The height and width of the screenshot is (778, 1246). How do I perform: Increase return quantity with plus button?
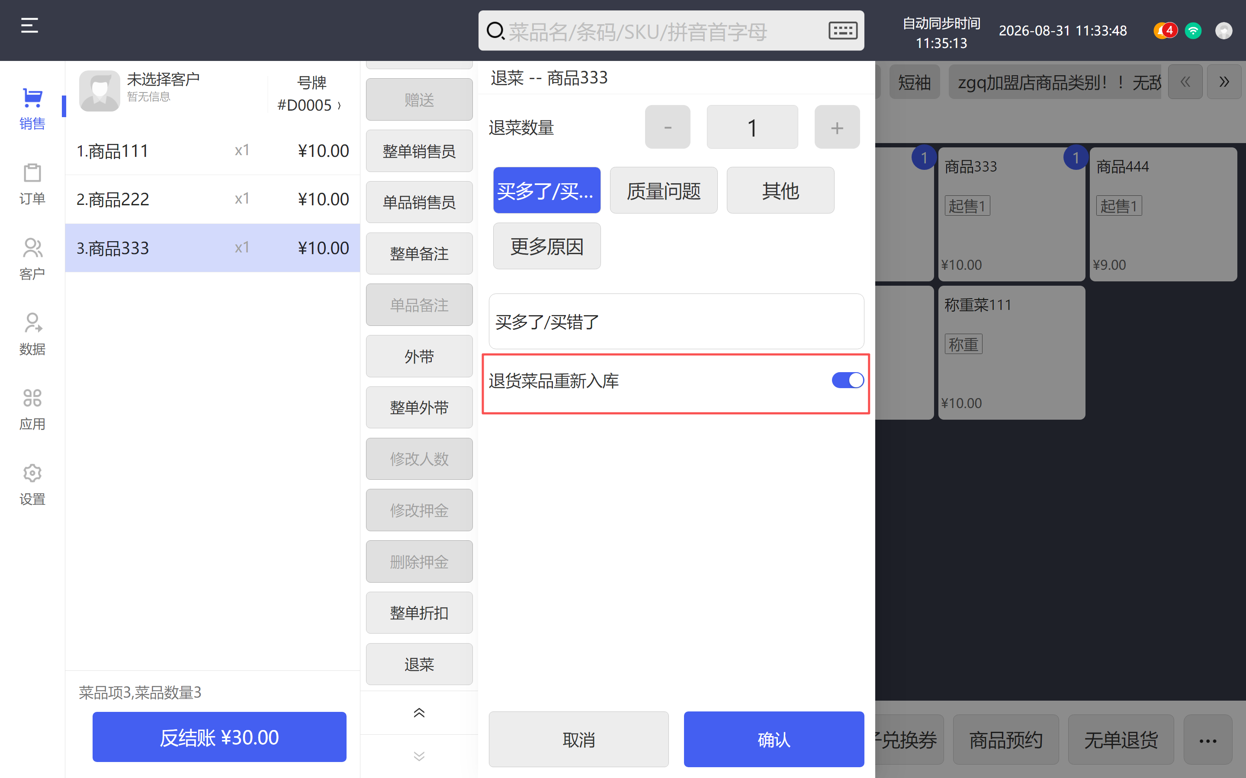837,127
